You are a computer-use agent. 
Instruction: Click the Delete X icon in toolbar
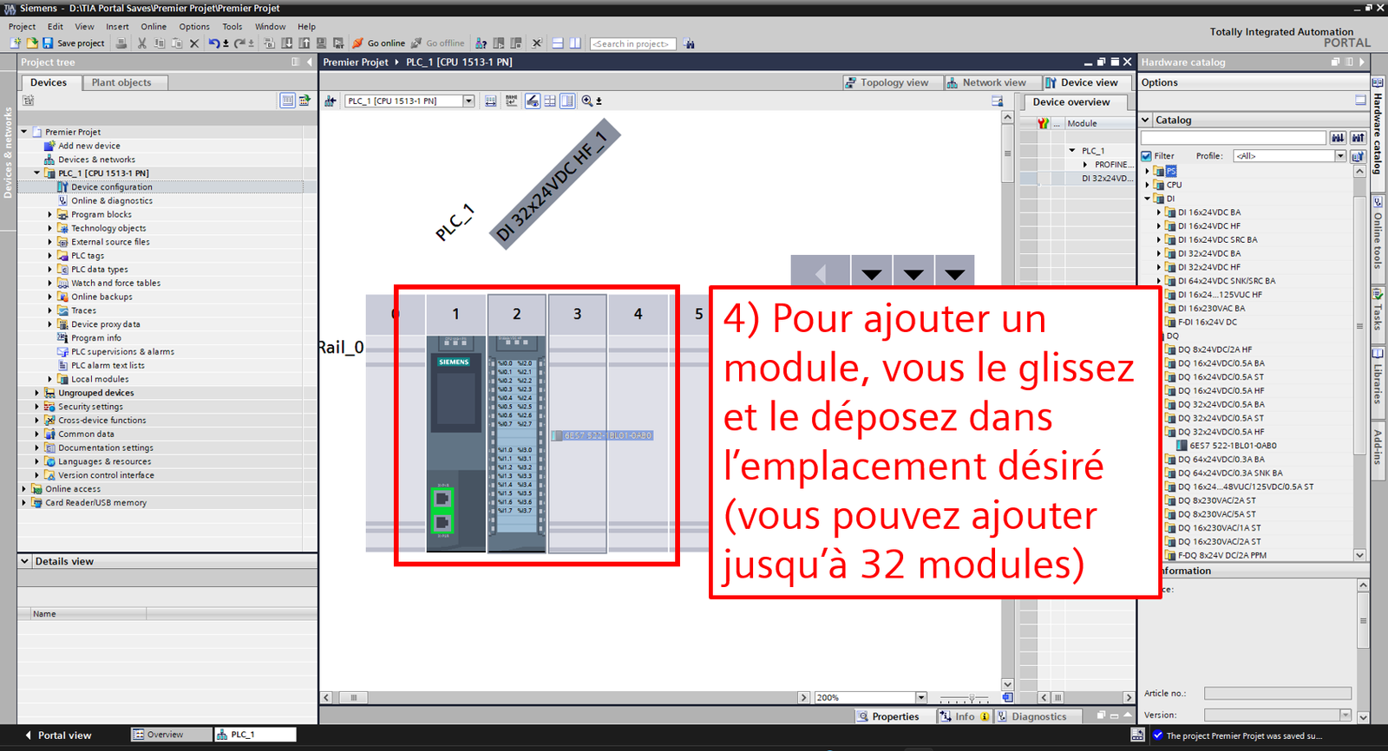point(194,42)
